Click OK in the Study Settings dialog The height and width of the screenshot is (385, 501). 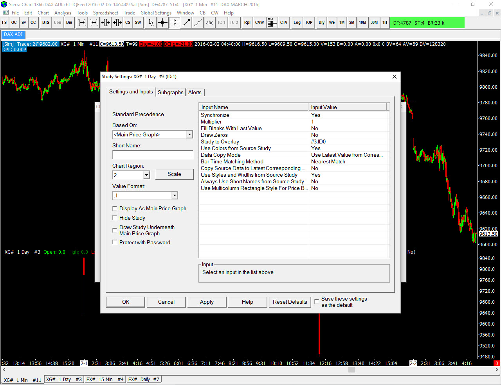126,302
